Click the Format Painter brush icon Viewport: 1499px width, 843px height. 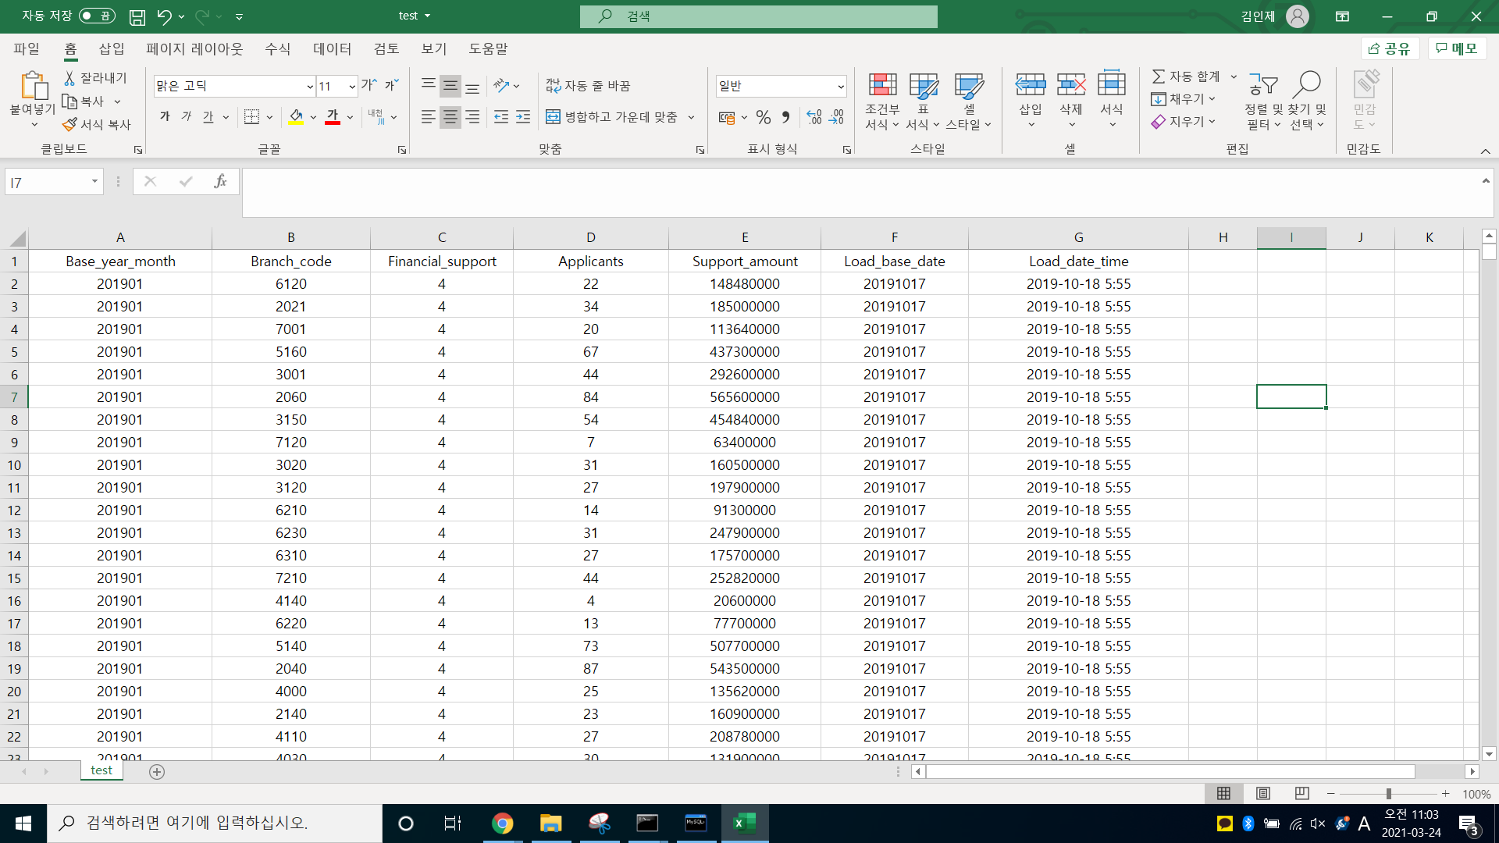[70, 124]
